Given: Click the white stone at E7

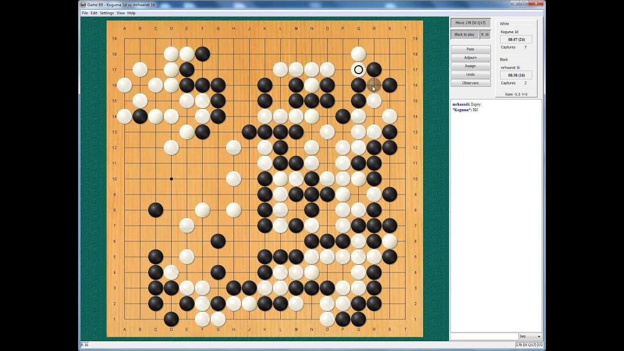Looking at the screenshot, I should coord(187,226).
